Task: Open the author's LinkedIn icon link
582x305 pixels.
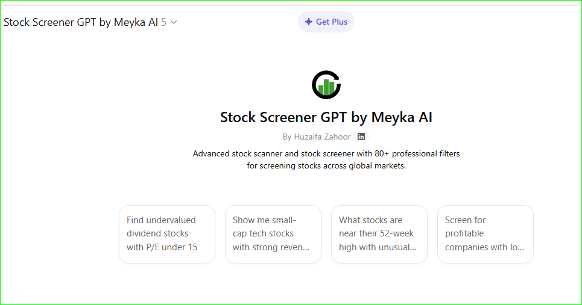Action: click(361, 137)
